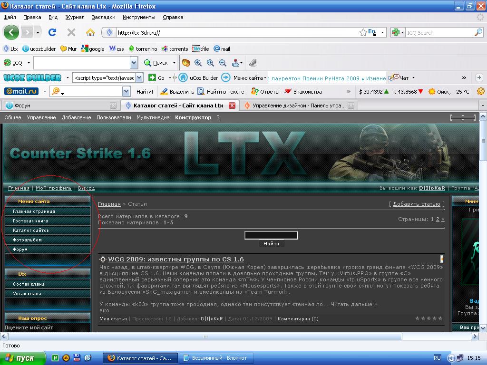The width and height of the screenshot is (487, 365).
Task: Click the Добавить статью link
Action: click(x=417, y=204)
